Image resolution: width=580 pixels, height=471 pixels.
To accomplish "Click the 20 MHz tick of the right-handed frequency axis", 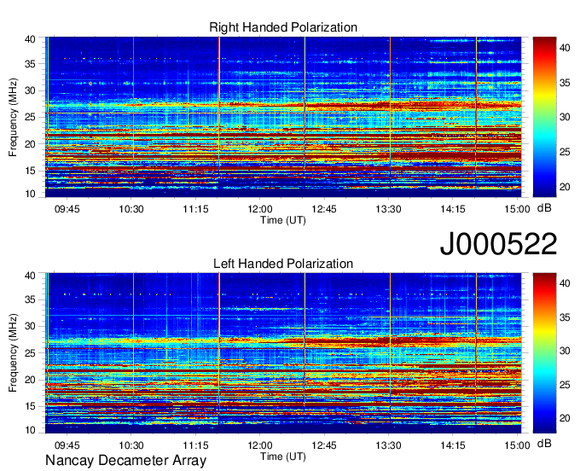I will (30, 144).
